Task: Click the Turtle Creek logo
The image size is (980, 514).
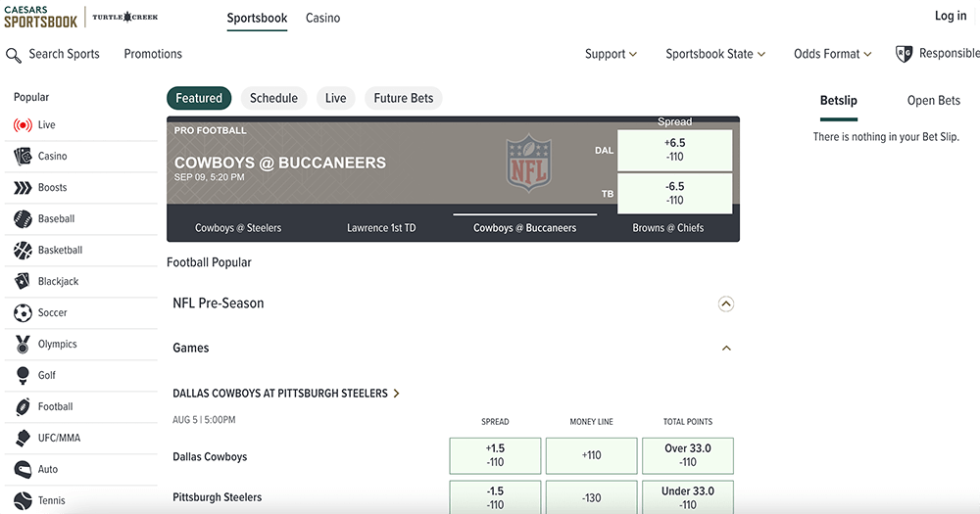Action: (125, 17)
